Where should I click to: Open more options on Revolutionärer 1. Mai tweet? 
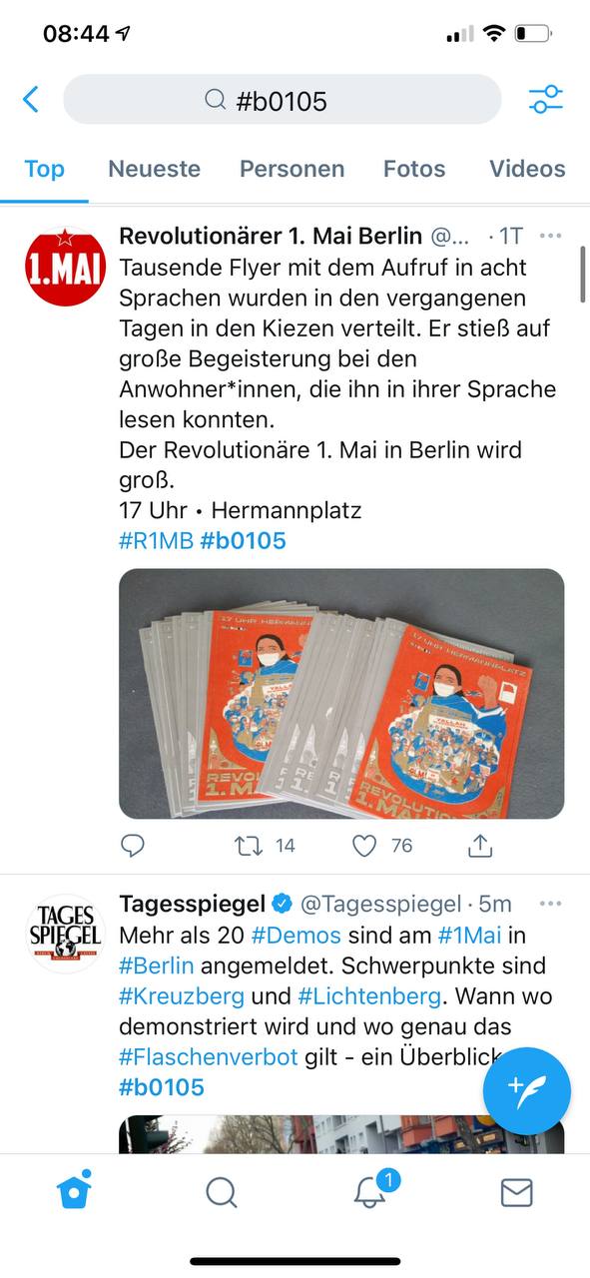point(550,237)
